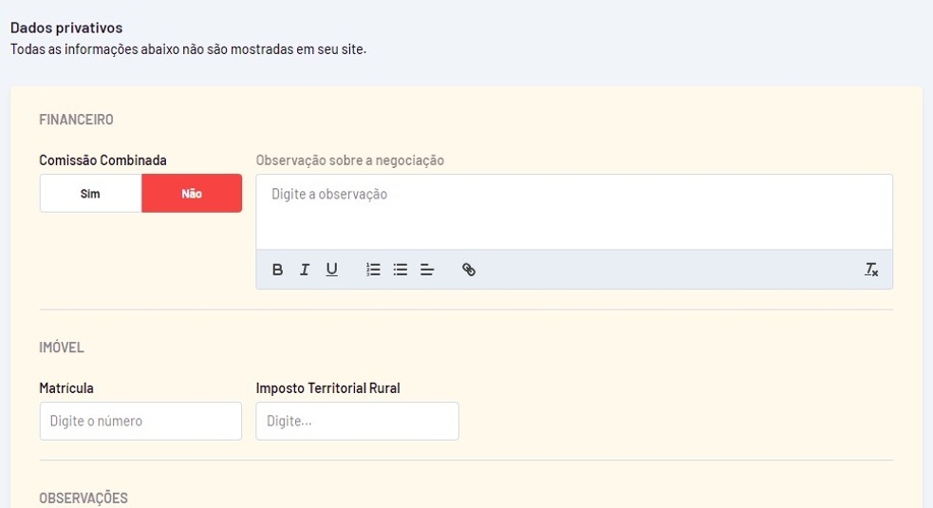Viewport: 933px width, 508px height.
Task: Click the FINANCEIRO section heading
Action: (76, 120)
